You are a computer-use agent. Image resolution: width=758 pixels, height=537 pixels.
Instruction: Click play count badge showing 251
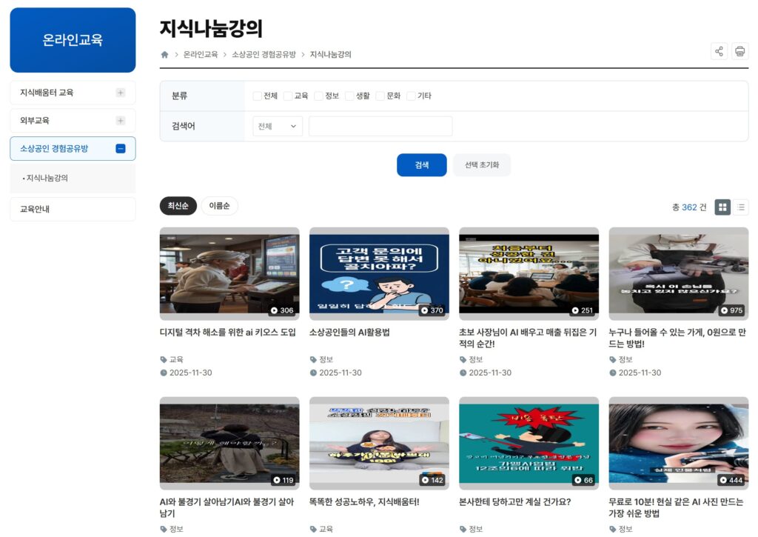[x=582, y=310]
